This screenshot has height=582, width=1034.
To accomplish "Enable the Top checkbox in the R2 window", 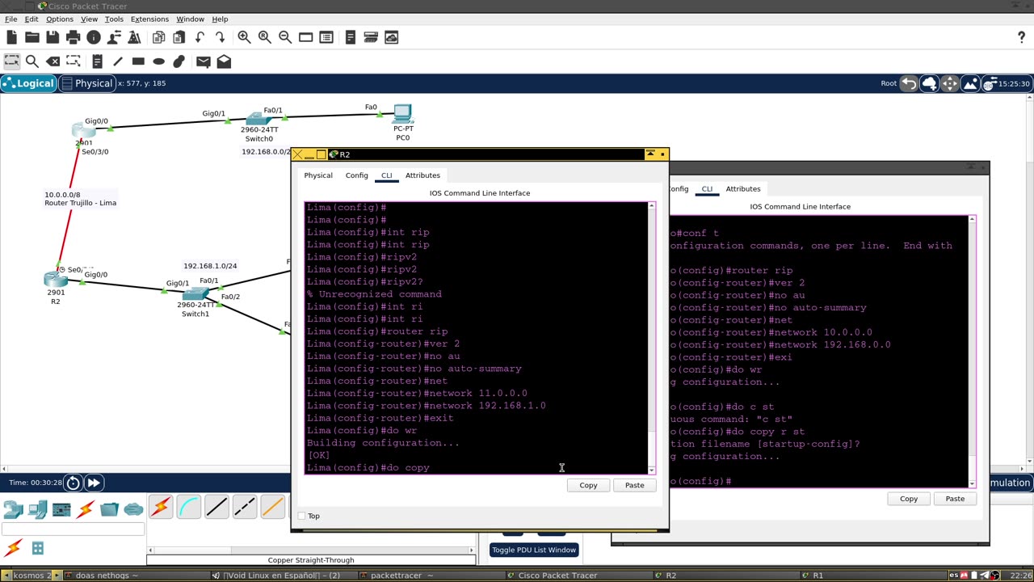I will click(x=302, y=516).
